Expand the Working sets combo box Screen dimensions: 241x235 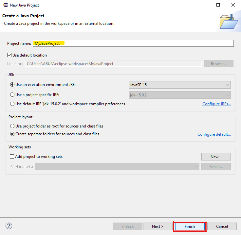[x=117, y=167]
